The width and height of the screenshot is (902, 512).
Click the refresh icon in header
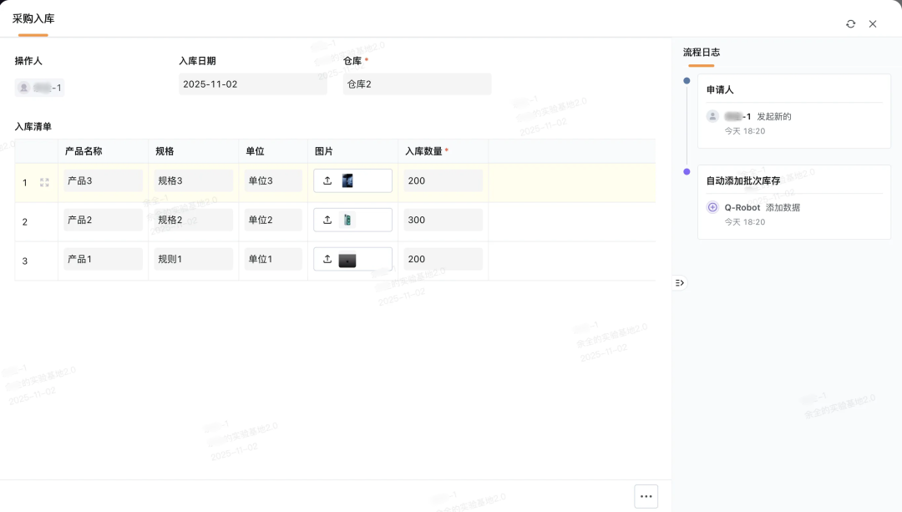pyautogui.click(x=850, y=24)
